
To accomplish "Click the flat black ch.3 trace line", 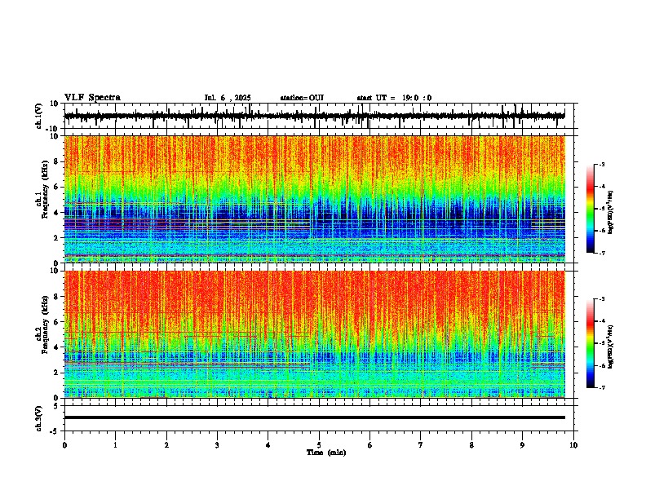I will pos(314,417).
